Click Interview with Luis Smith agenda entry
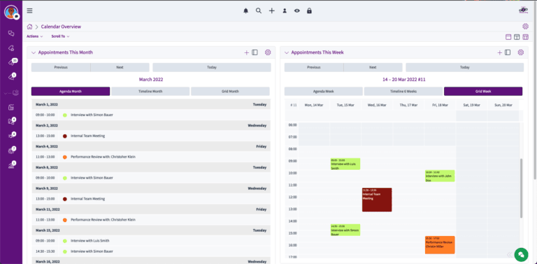Viewport: 537px width, 264px height. click(151, 241)
